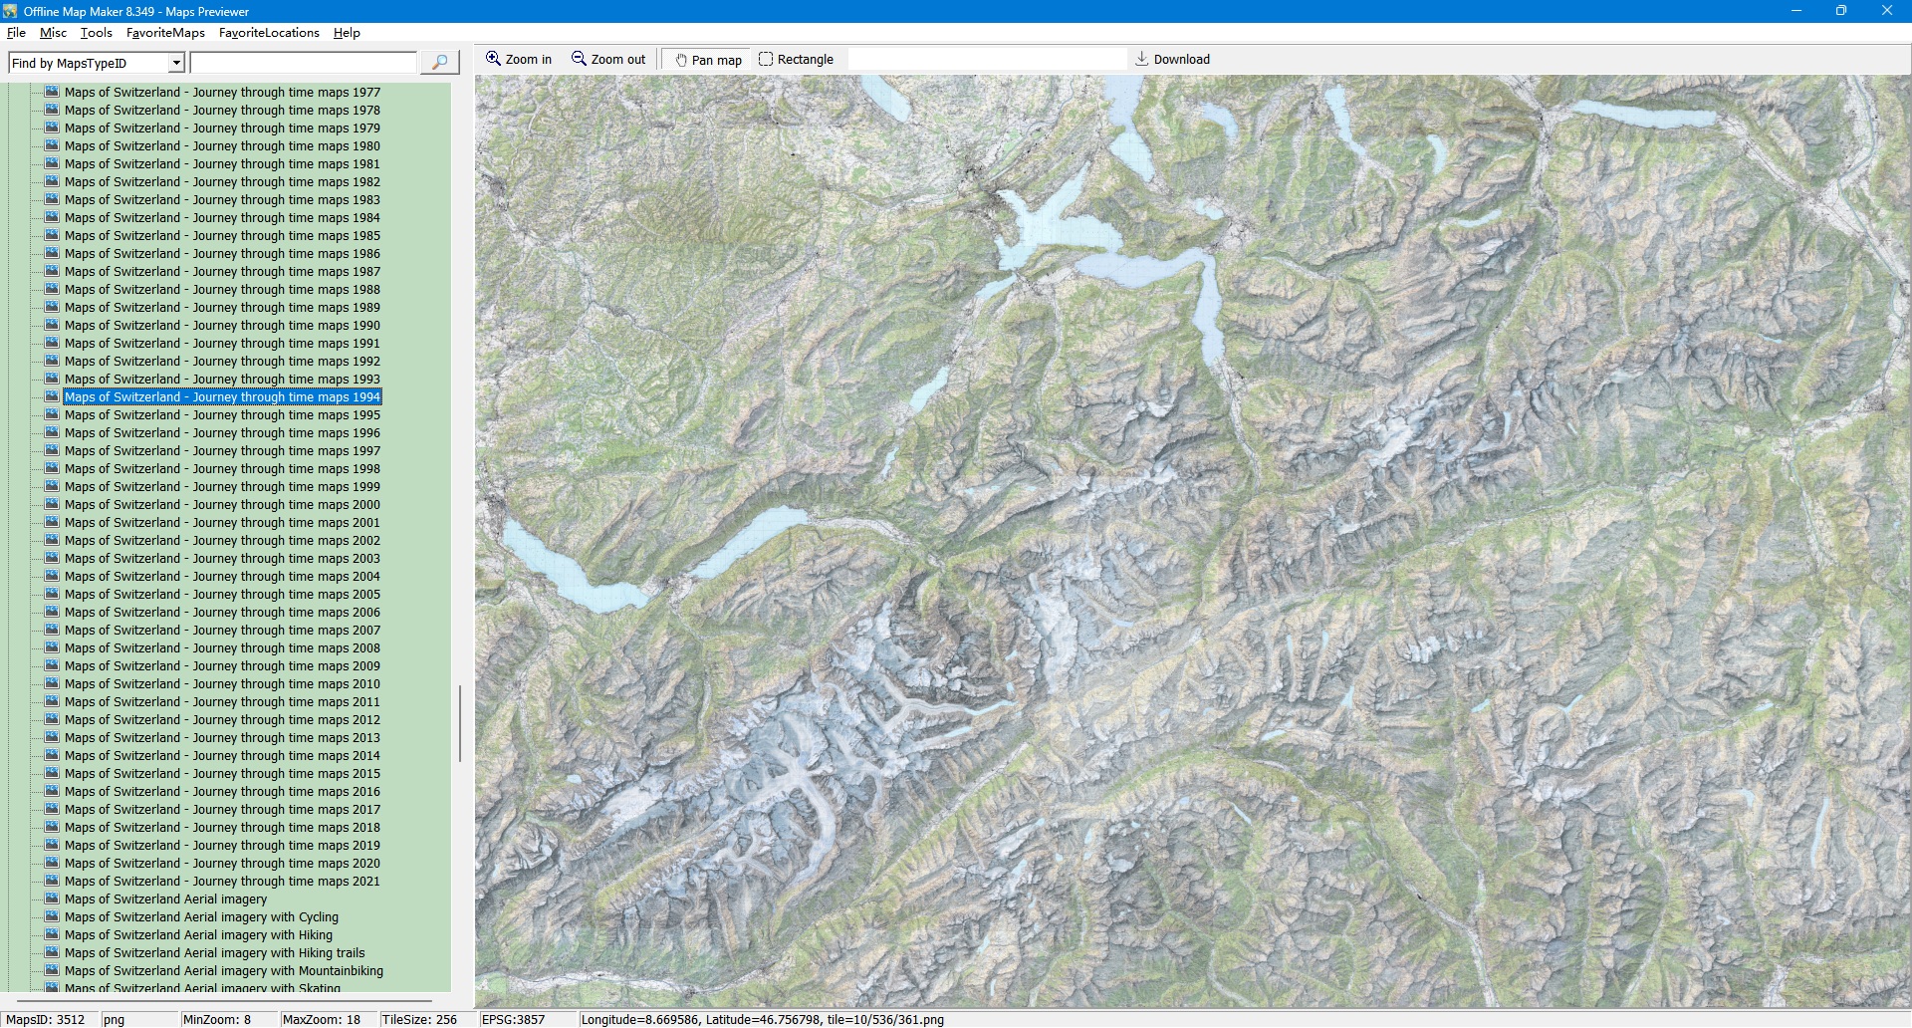Select Journey through time maps 1985

[x=222, y=236]
